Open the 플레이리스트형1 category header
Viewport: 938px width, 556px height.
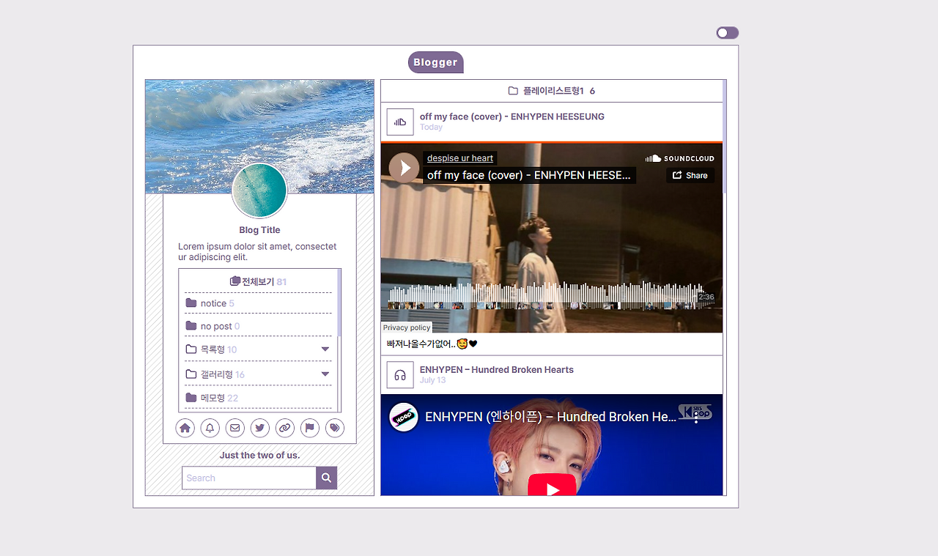click(552, 91)
